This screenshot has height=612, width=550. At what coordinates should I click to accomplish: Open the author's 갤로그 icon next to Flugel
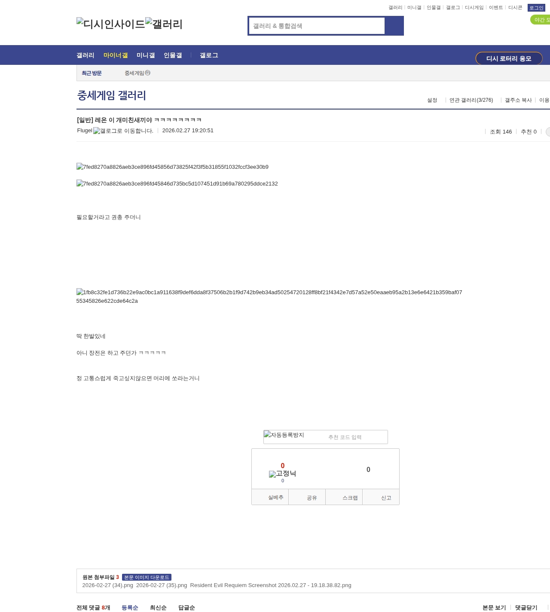point(123,131)
